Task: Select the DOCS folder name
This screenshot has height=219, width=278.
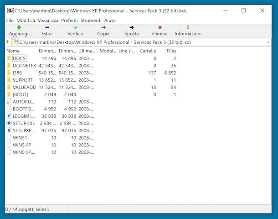Action: tap(19, 58)
